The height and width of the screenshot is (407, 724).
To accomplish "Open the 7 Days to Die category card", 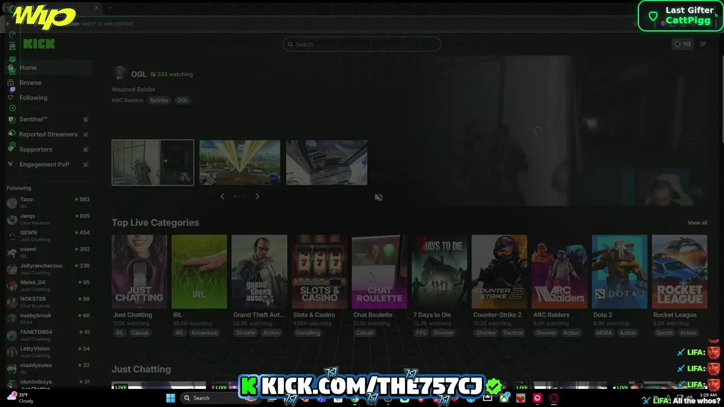I will point(439,272).
